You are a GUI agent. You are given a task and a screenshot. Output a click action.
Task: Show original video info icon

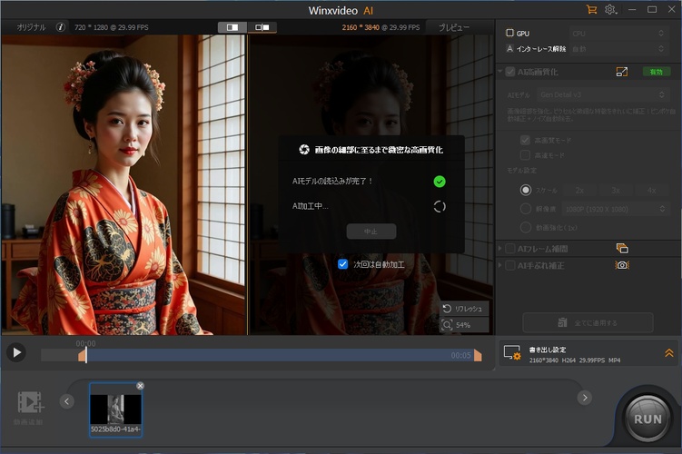pyautogui.click(x=61, y=27)
